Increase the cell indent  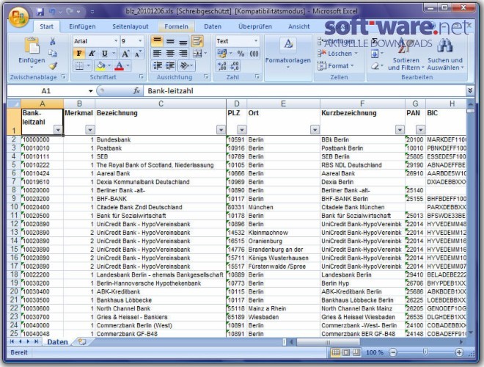click(x=170, y=66)
